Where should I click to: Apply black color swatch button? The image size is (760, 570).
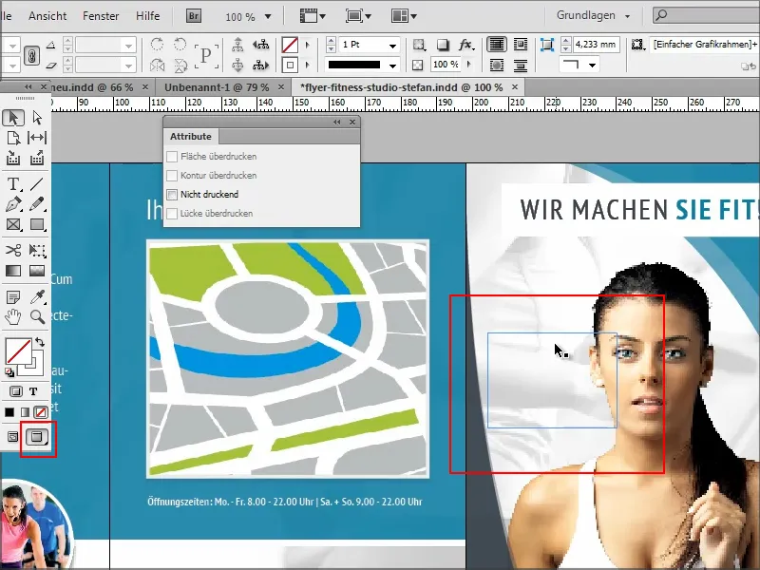(9, 412)
